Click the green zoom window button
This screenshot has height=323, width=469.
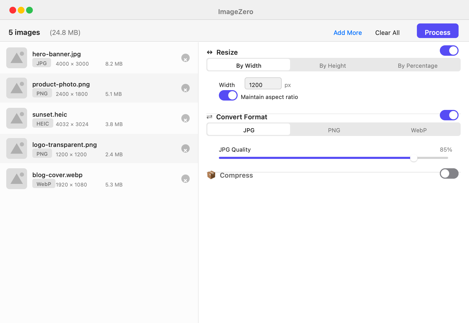[29, 10]
